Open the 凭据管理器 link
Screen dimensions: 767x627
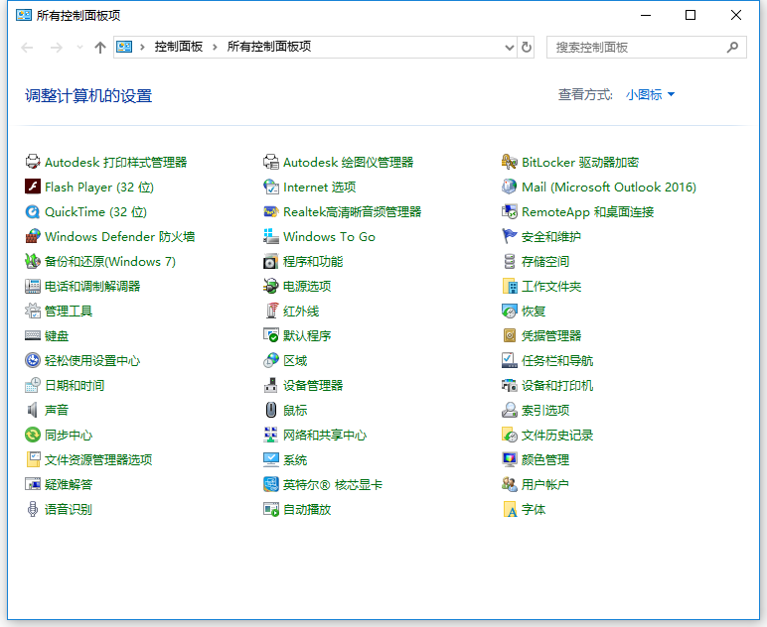click(x=551, y=335)
